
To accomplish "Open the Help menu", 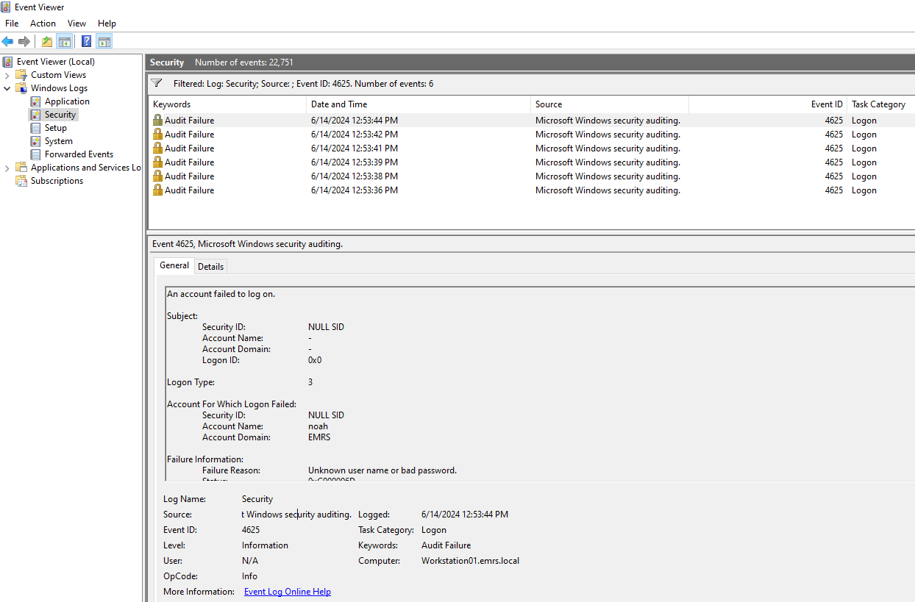I will (107, 24).
